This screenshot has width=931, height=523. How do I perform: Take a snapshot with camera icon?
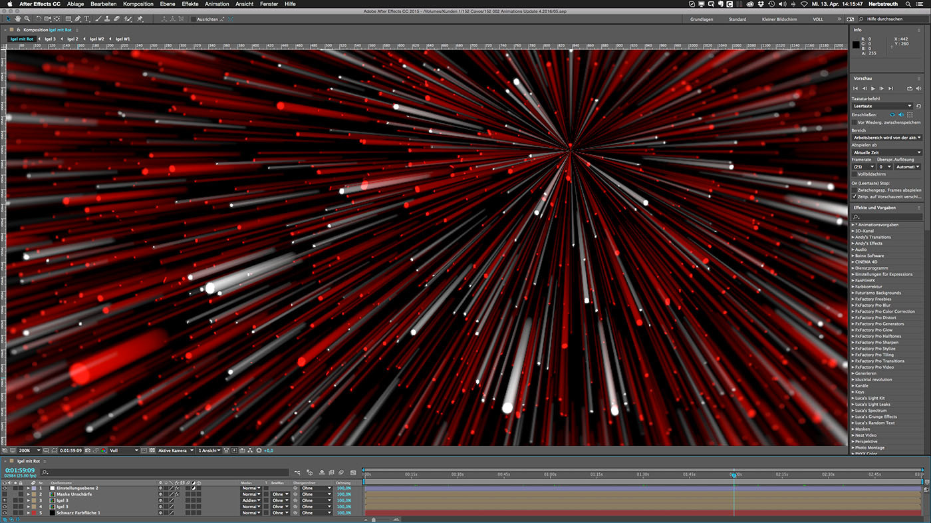(88, 450)
